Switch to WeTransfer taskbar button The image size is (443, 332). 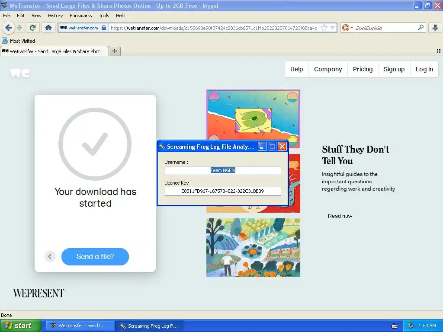click(80, 326)
